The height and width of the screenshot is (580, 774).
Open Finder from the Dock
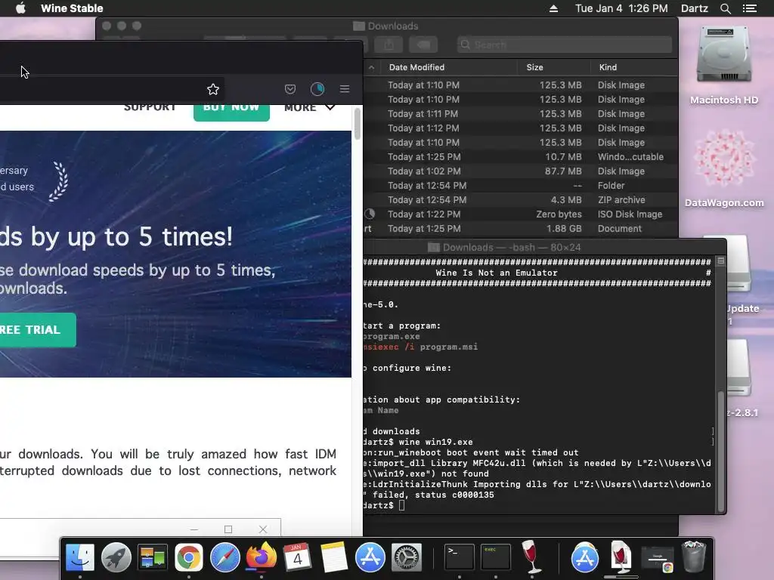(x=80, y=557)
